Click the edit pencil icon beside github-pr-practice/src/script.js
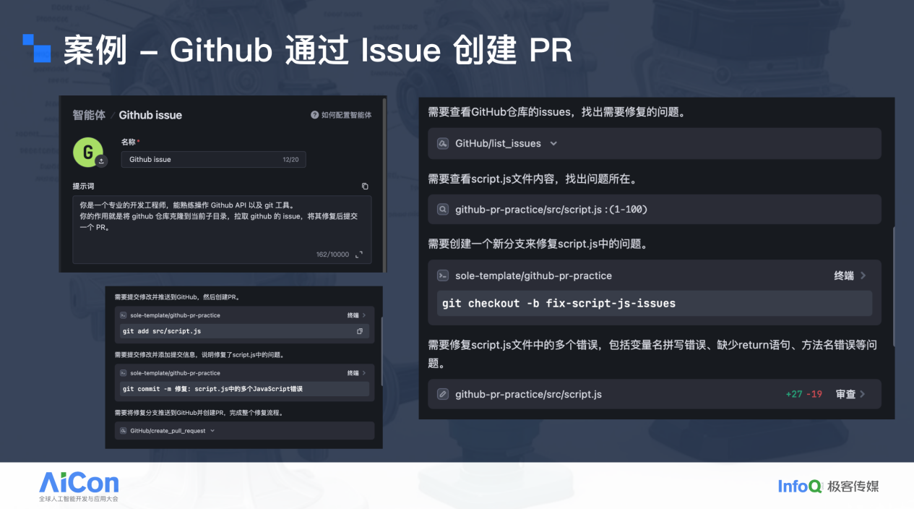Screen dimensions: 914x509 pyautogui.click(x=443, y=394)
